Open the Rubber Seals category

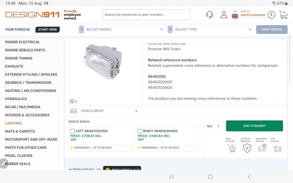pos(18,164)
